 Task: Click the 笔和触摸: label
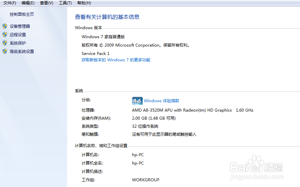[90, 134]
